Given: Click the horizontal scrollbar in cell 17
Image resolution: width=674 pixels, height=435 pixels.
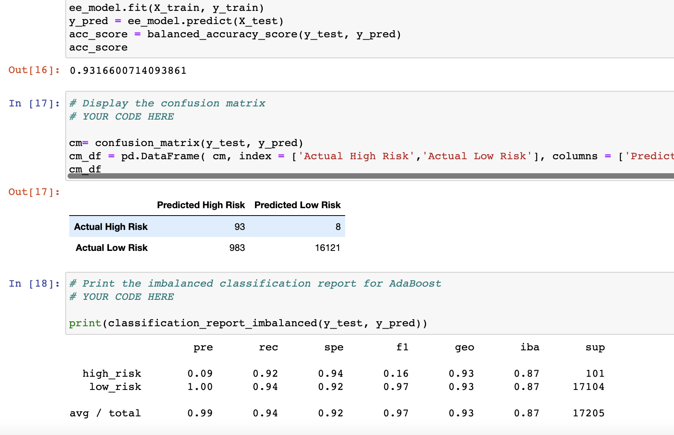Looking at the screenshot, I should pos(371,176).
